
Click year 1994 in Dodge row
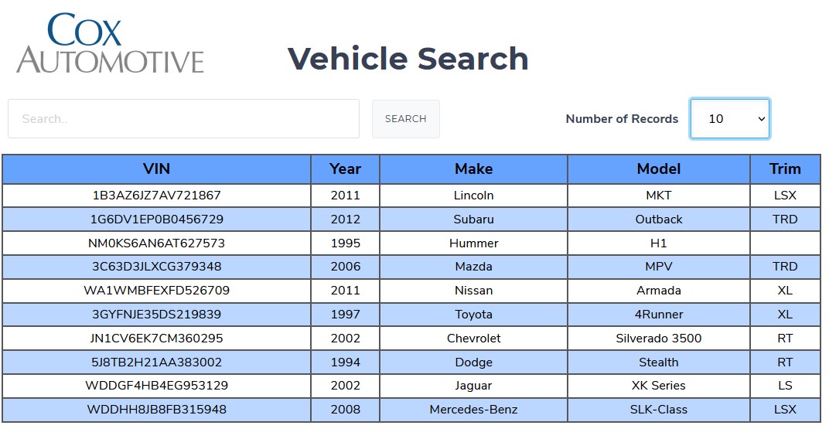coord(345,362)
